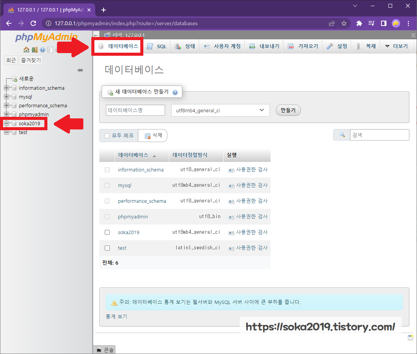This screenshot has width=417, height=354.
Task: Click the mysql row checkbox
Action: (x=107, y=185)
